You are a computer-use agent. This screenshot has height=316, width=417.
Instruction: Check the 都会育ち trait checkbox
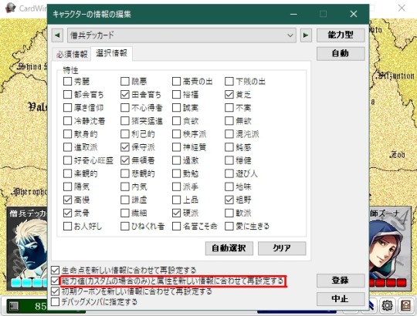point(67,95)
